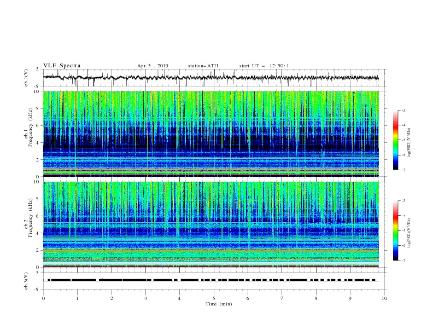Click time axis tick label '3'

pos(145,298)
